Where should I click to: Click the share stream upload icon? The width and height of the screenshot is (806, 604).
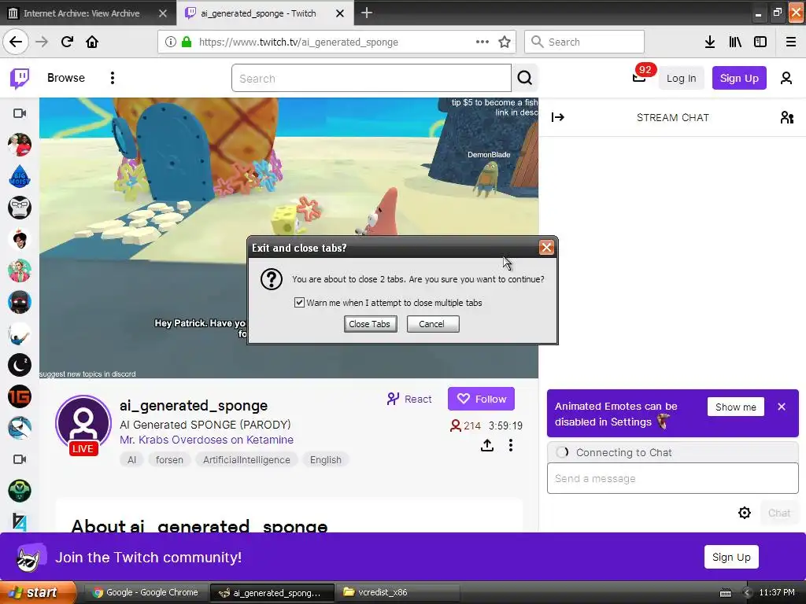click(486, 445)
